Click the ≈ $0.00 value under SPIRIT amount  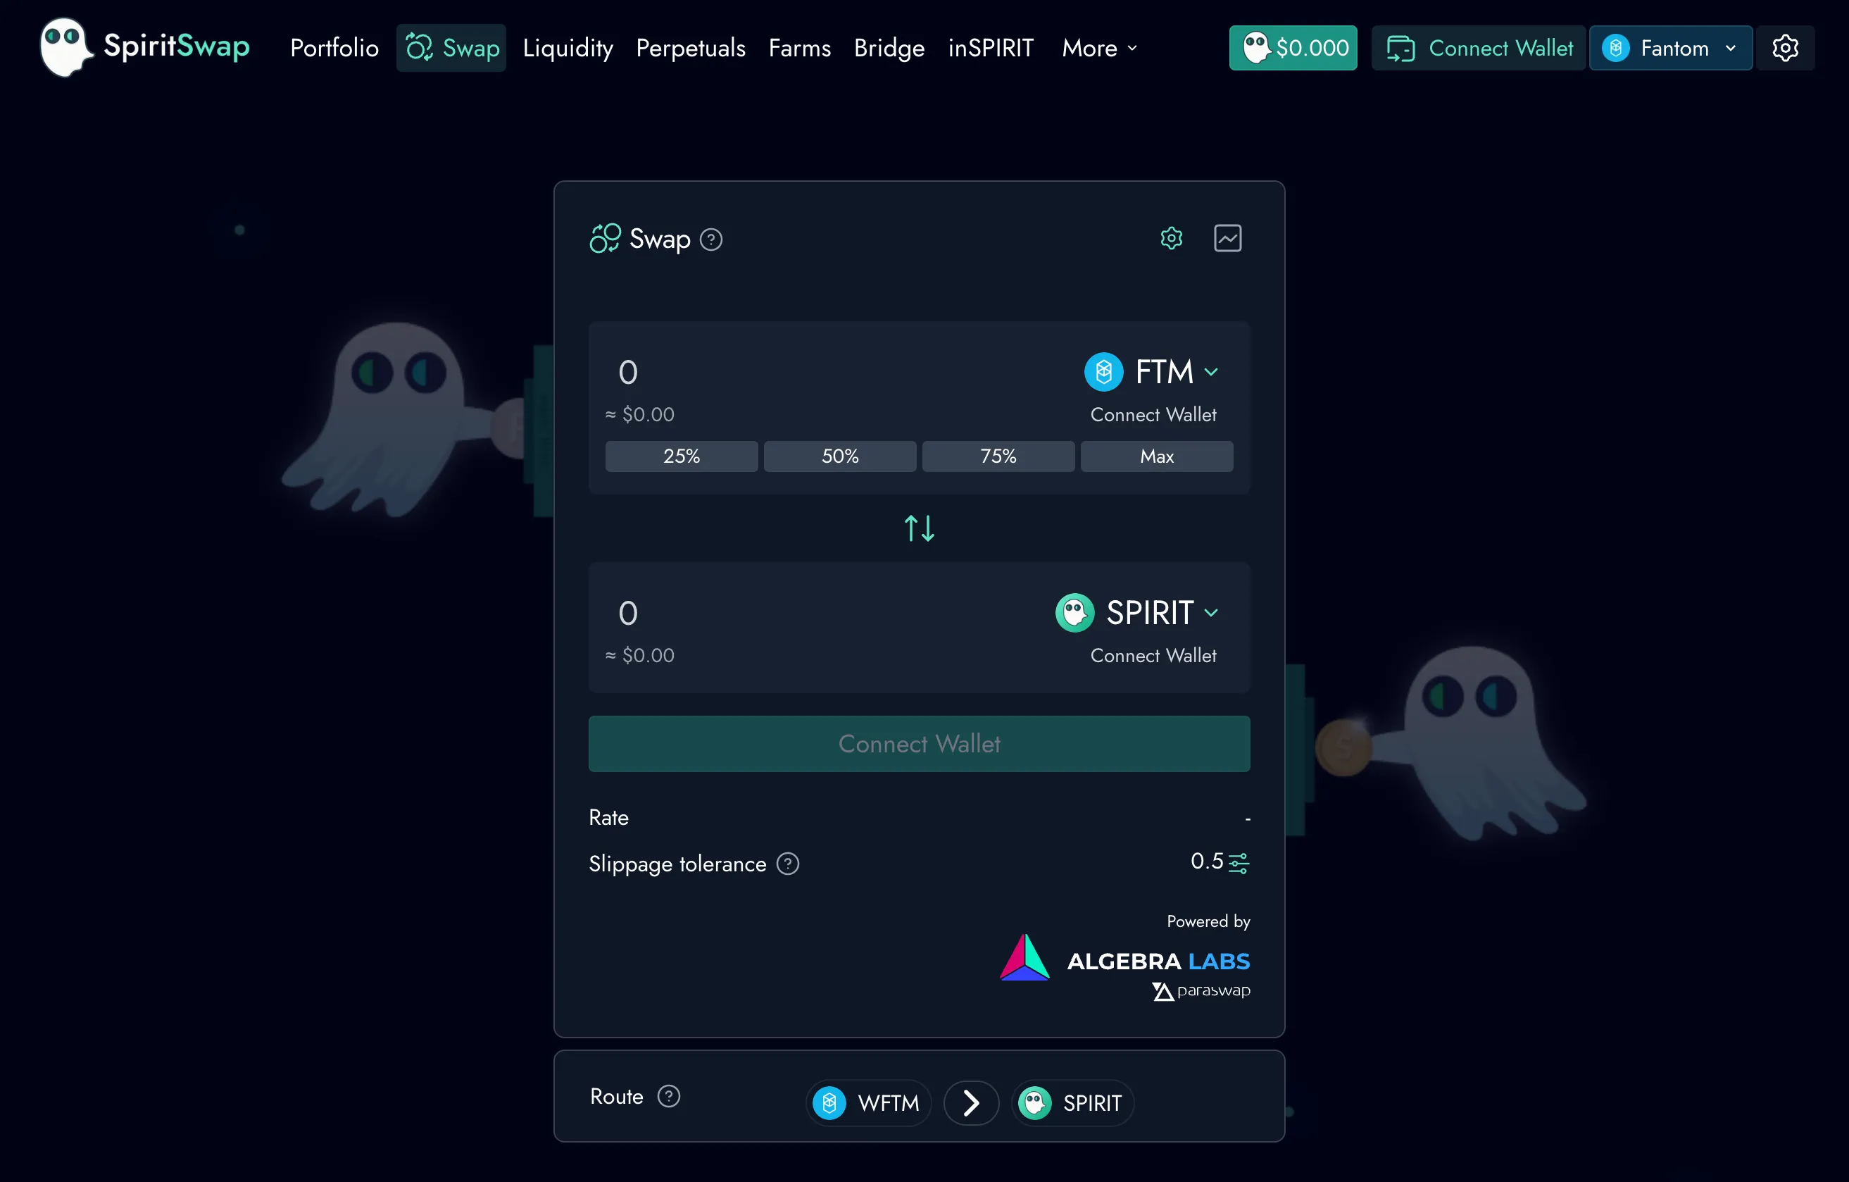(x=639, y=655)
